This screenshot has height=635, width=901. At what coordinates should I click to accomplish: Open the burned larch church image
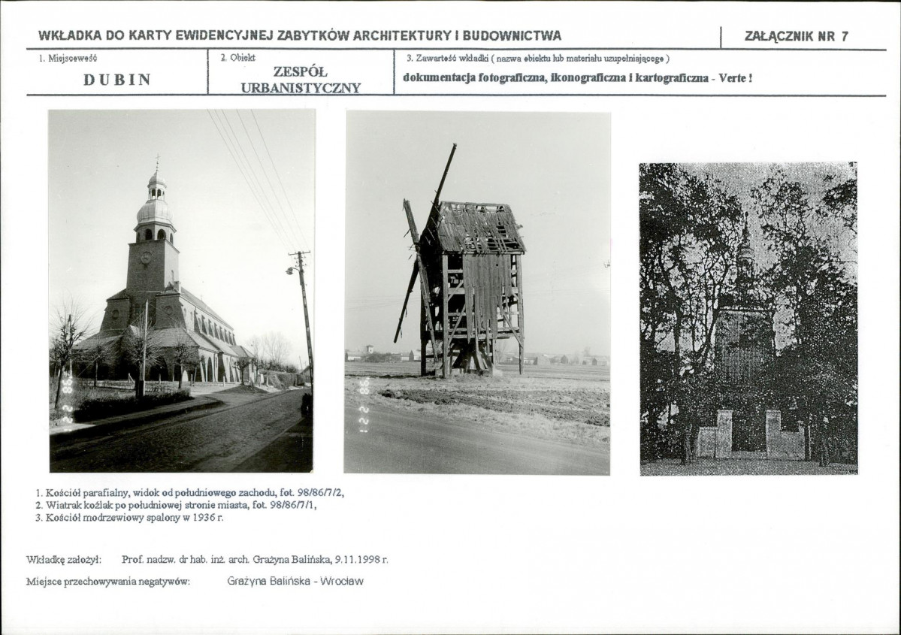(x=748, y=319)
